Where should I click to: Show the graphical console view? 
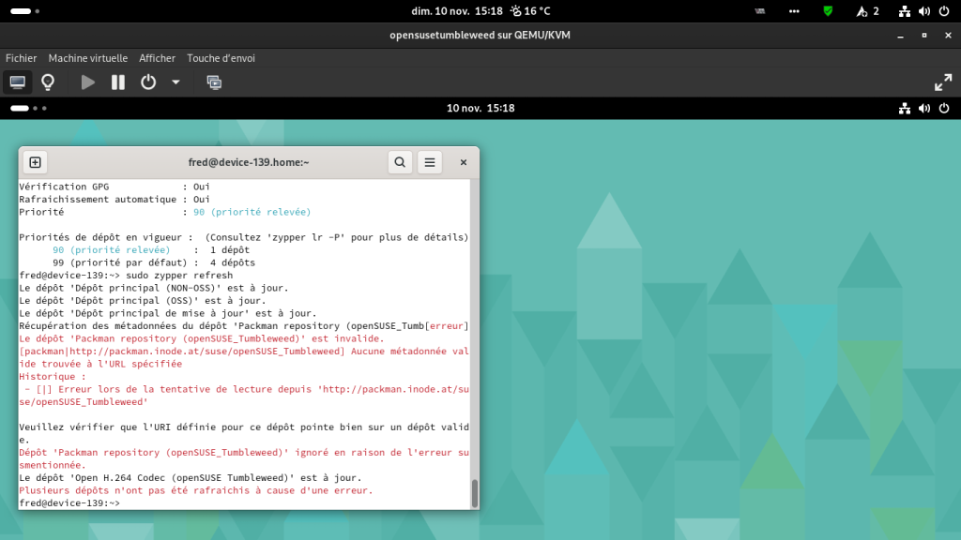pos(17,82)
